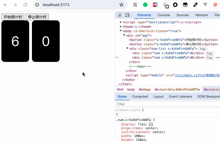Open the /src/main.js script link
This screenshot has height=141, width=220.
click(197, 75)
